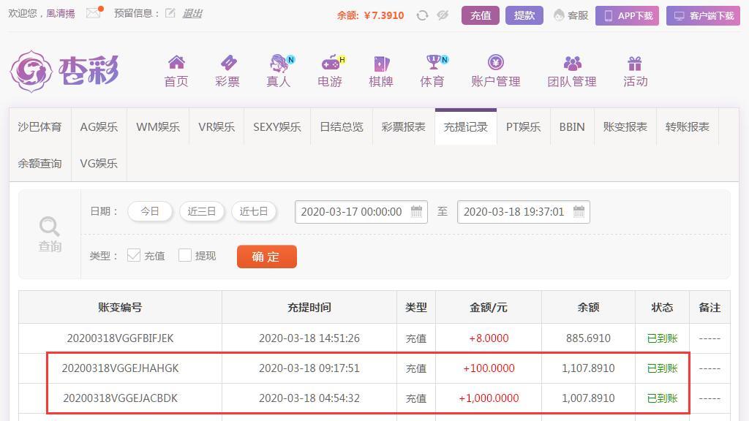
Task: Click the 充值 recharge button
Action: click(481, 15)
